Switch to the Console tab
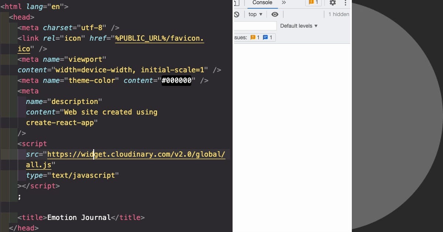 (262, 3)
